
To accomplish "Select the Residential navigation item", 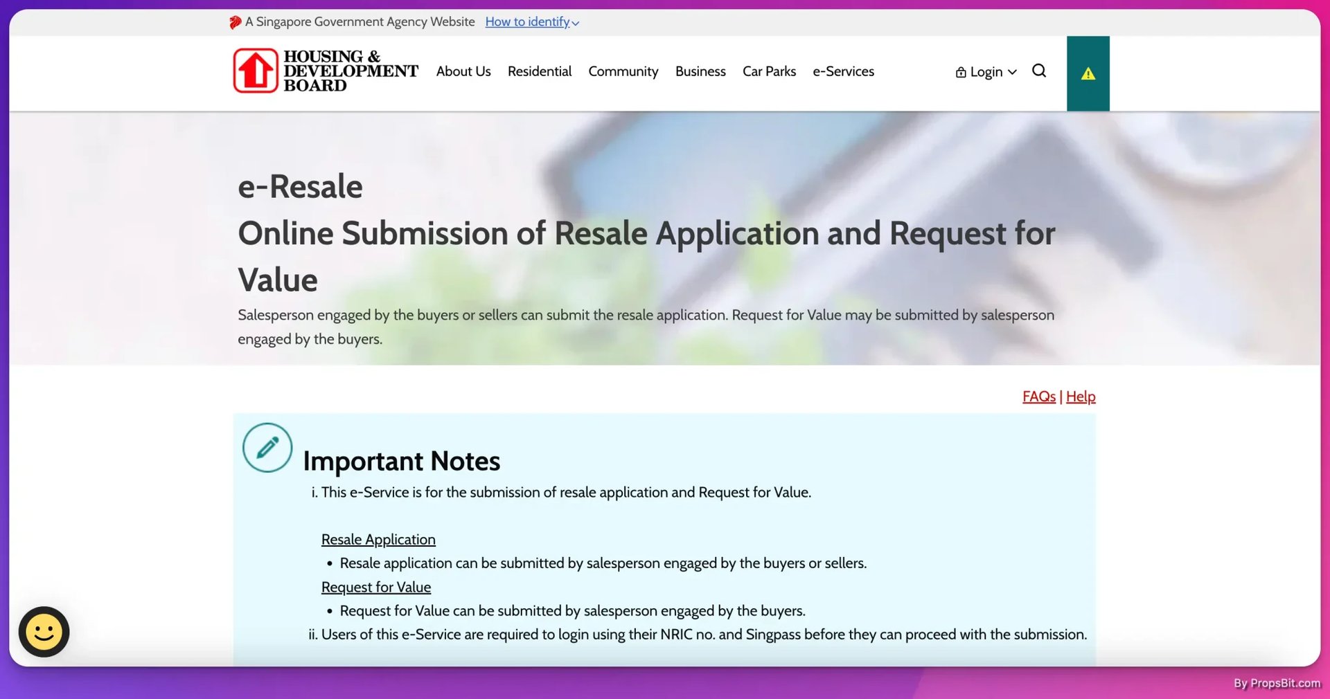I will pyautogui.click(x=540, y=71).
